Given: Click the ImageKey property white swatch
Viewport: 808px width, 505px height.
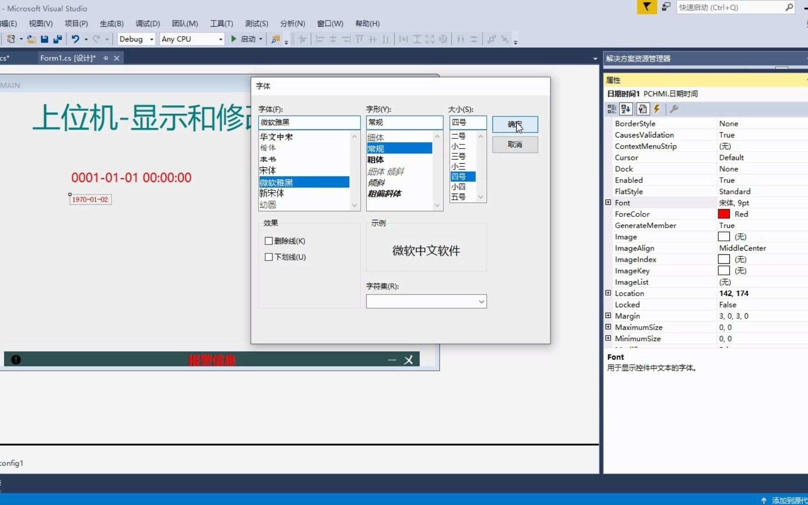Looking at the screenshot, I should coord(724,271).
